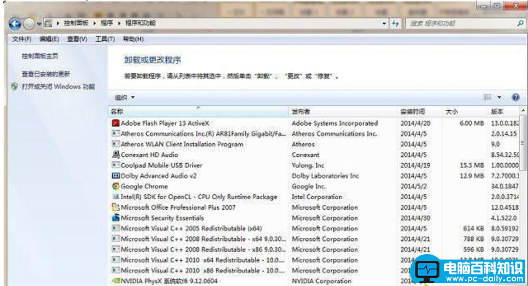Select the Coolpad Mobile USB Driver name
This screenshot has width=528, height=286.
pyautogui.click(x=162, y=165)
